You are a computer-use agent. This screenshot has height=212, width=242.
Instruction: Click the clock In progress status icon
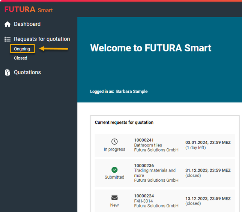(x=114, y=142)
